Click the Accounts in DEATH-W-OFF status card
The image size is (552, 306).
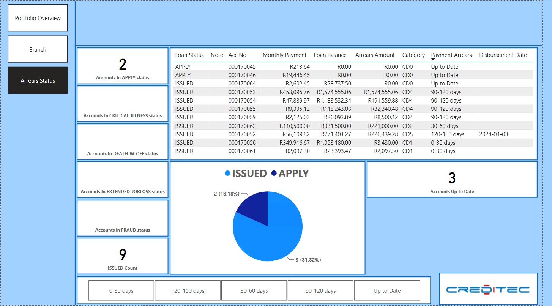(x=122, y=142)
